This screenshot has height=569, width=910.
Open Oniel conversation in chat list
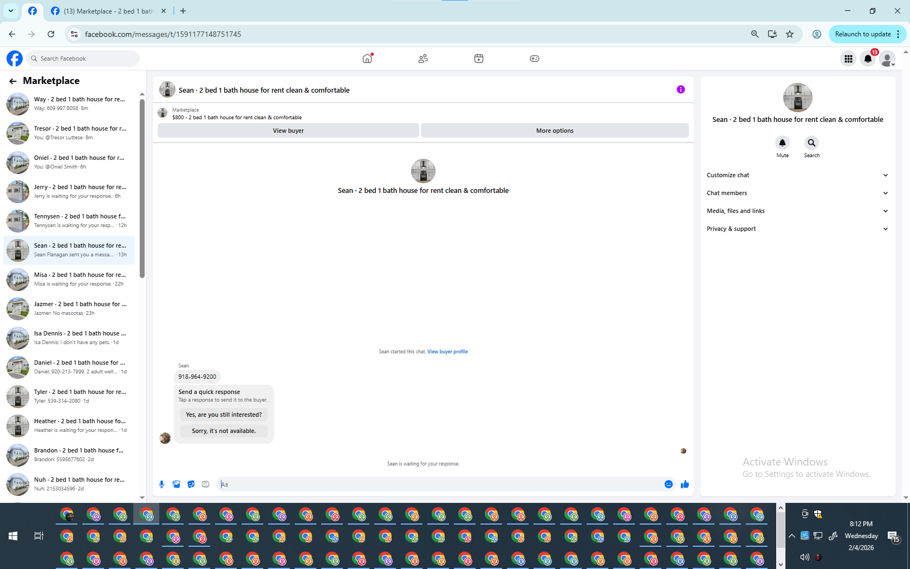pos(69,162)
